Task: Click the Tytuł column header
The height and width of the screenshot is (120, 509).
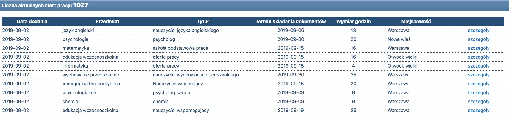Action: point(203,21)
